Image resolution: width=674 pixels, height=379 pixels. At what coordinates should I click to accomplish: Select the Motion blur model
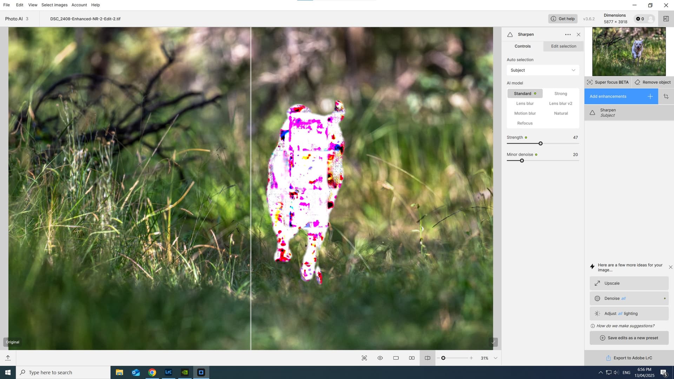525,113
